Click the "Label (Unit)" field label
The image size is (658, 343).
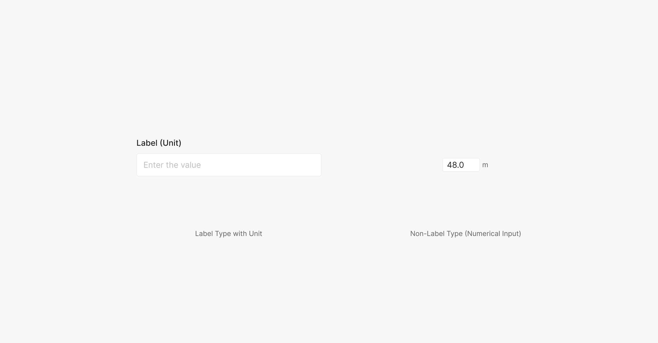159,143
